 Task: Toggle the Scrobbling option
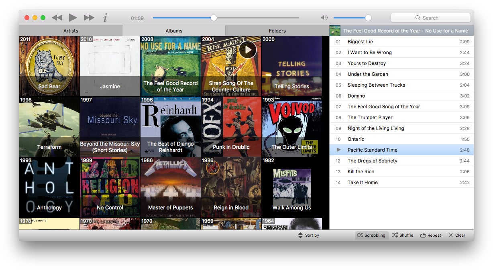[x=371, y=235]
